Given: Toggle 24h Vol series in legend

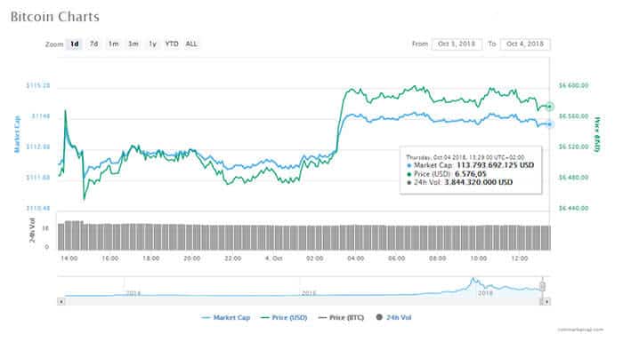Looking at the screenshot, I should point(393,317).
